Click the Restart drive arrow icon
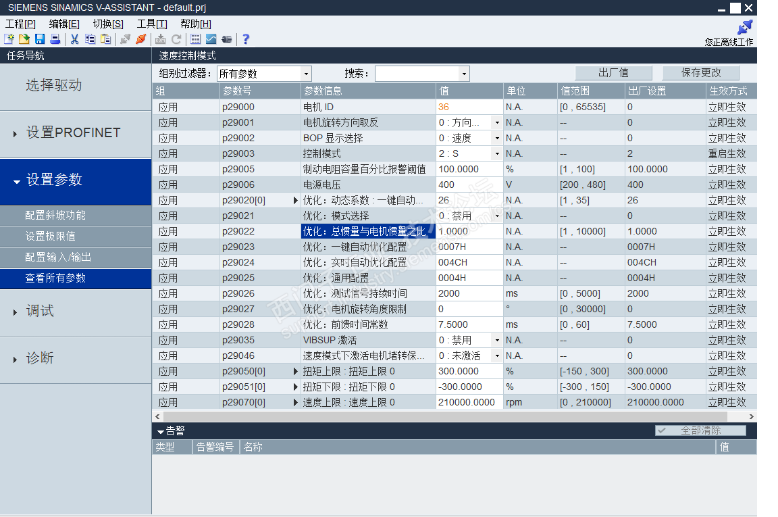 pos(176,39)
